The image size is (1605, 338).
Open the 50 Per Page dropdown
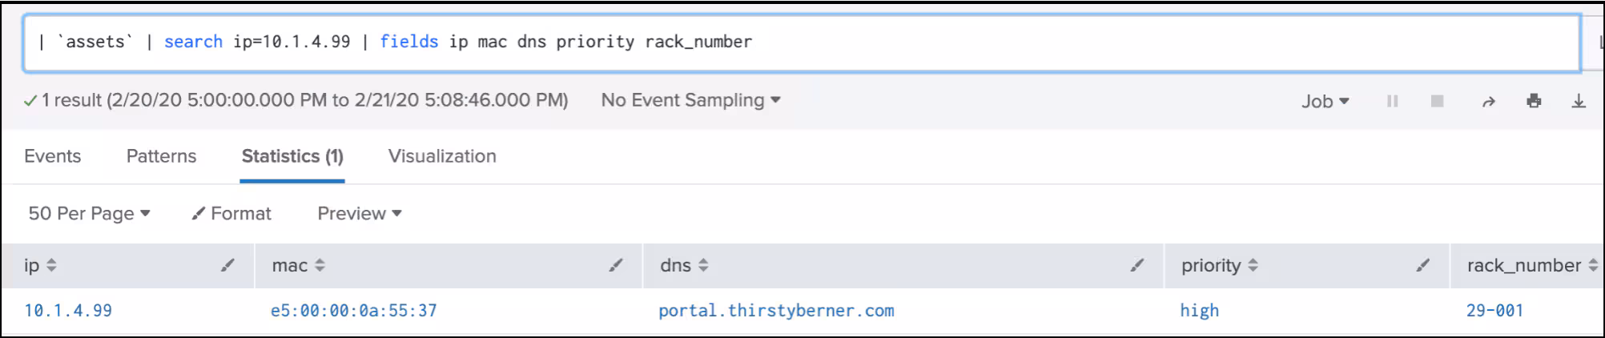[89, 213]
